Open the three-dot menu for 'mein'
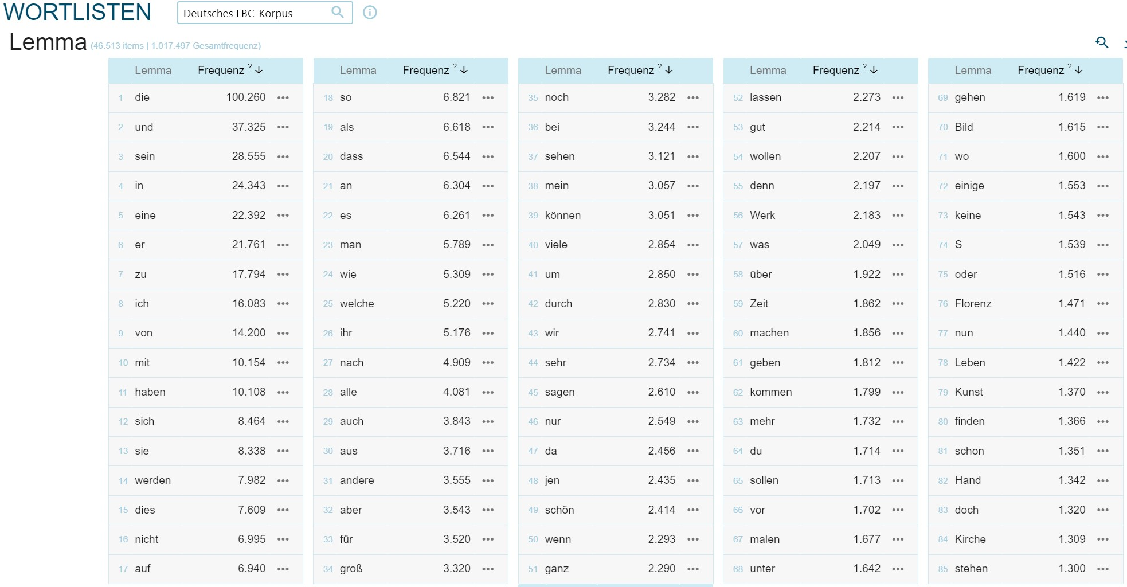Viewport: 1127px width, 587px height. pyautogui.click(x=693, y=186)
